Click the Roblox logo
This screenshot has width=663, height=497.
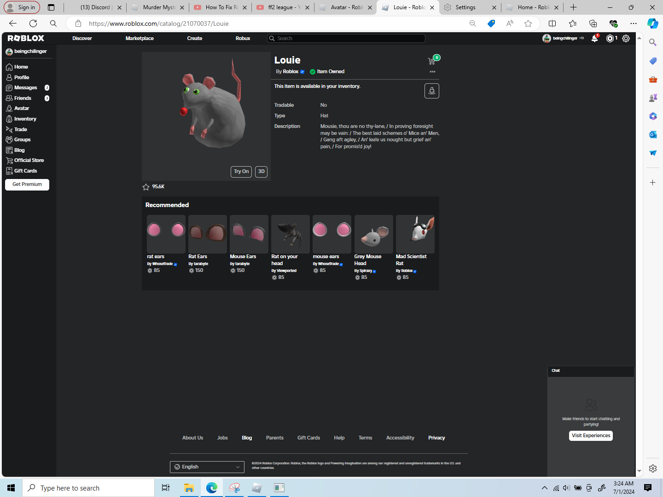click(26, 38)
